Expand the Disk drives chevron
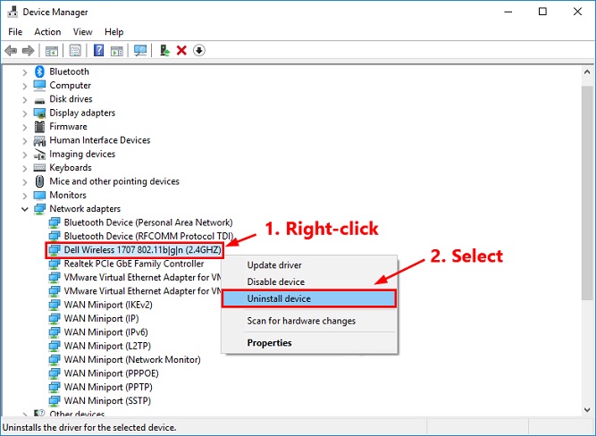 (25, 99)
